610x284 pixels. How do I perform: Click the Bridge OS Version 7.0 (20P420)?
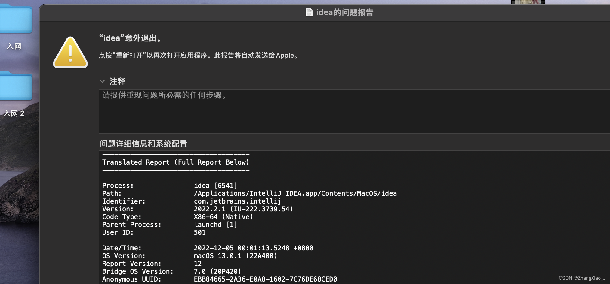[217, 271]
